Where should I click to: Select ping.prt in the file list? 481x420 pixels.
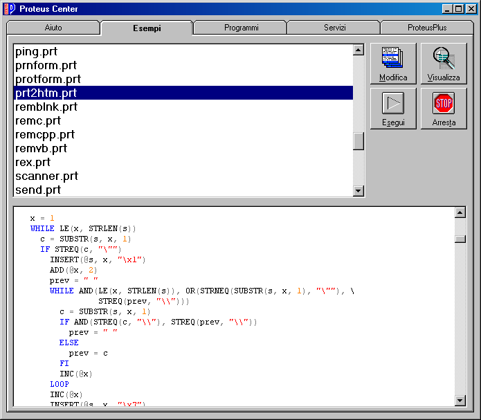point(183,51)
